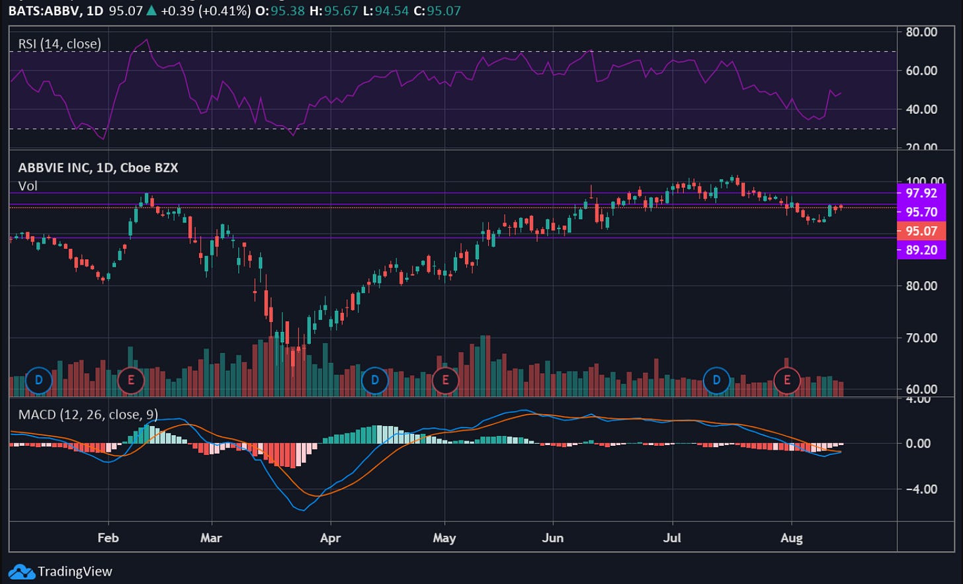Click 70.00 on the price scale
The width and height of the screenshot is (963, 584).
click(921, 338)
